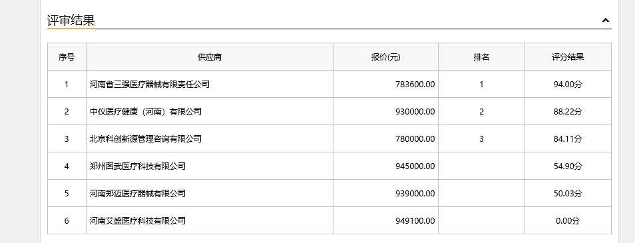Select supplier 中仪医疗健康（河南）有限公司
Viewport: 635px width, 243px height.
coord(145,111)
